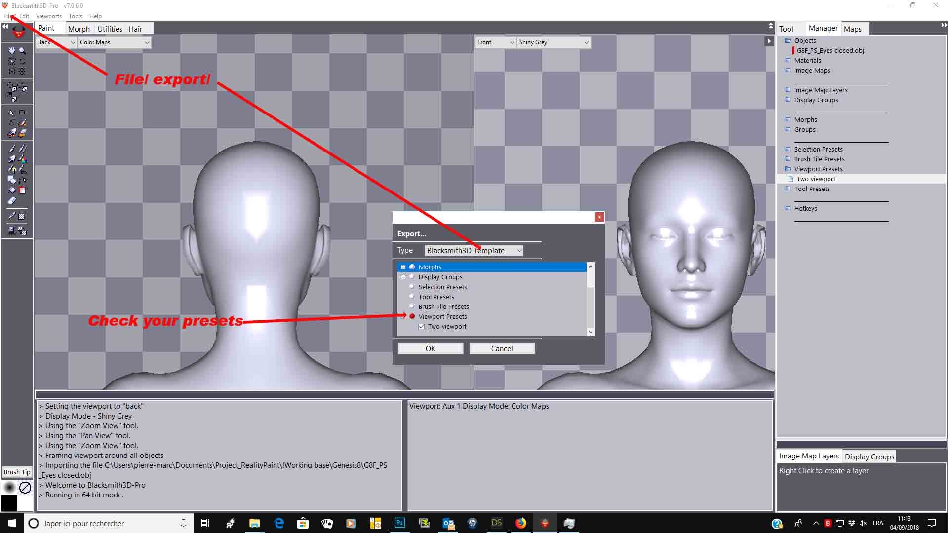Open Photoshop from the taskbar
This screenshot has width=948, height=533.
(399, 523)
